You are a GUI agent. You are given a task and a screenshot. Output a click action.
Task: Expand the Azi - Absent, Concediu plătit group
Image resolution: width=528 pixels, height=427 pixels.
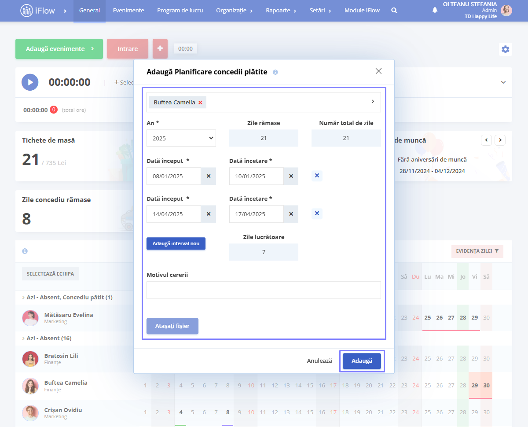pos(67,297)
